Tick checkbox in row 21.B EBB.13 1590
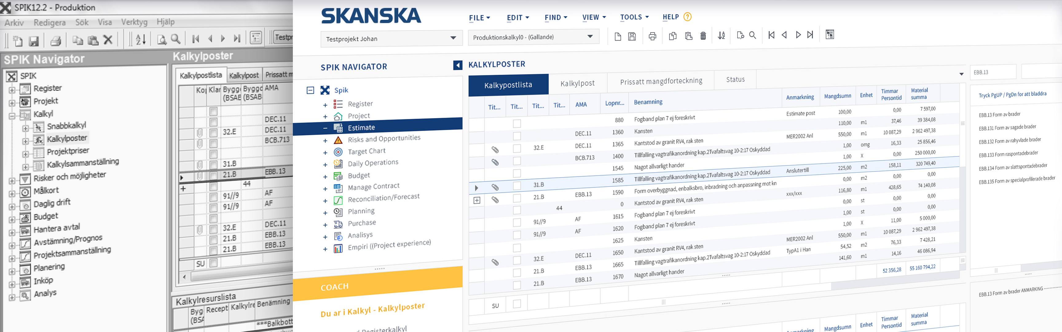This screenshot has width=1062, height=332. coord(517,198)
